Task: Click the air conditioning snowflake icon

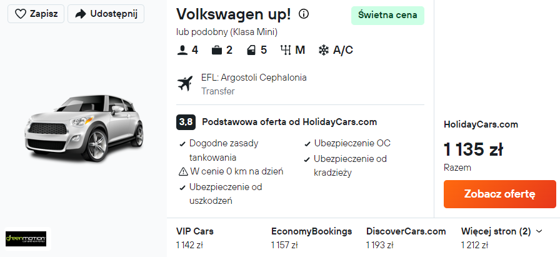Action: tap(324, 50)
